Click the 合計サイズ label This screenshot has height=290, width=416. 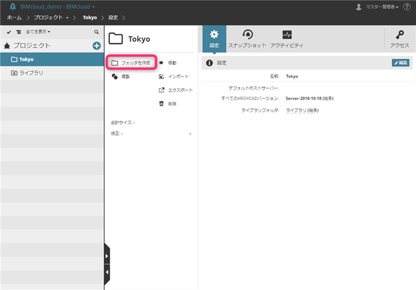click(x=122, y=122)
